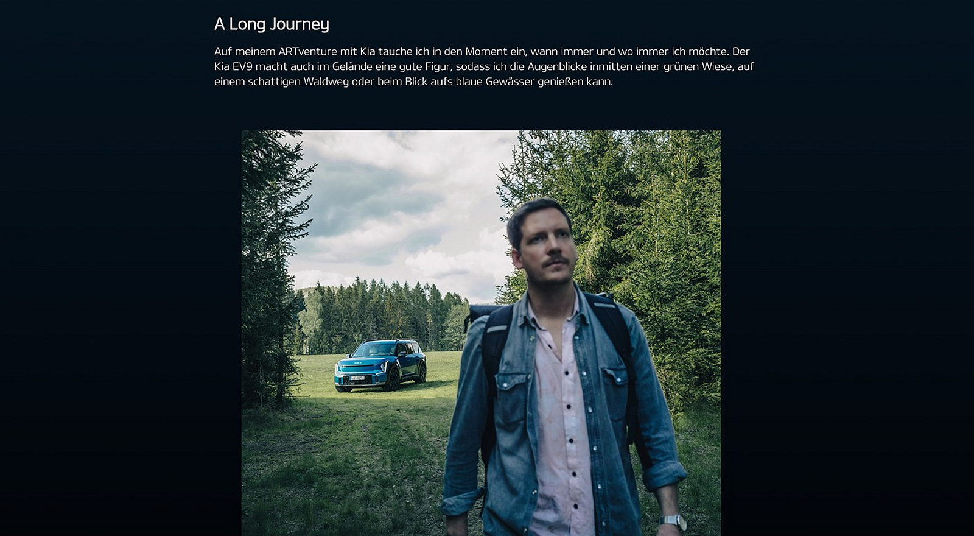
Task: Click the blue Kia EV9 in photo
Action: 380,365
